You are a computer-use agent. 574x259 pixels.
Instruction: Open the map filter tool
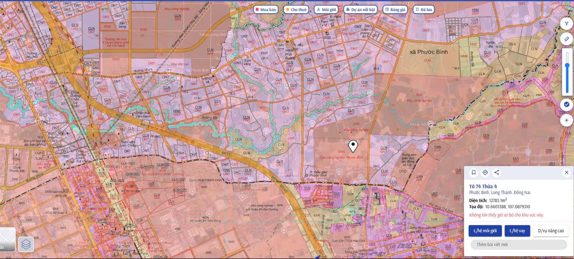[566, 23]
